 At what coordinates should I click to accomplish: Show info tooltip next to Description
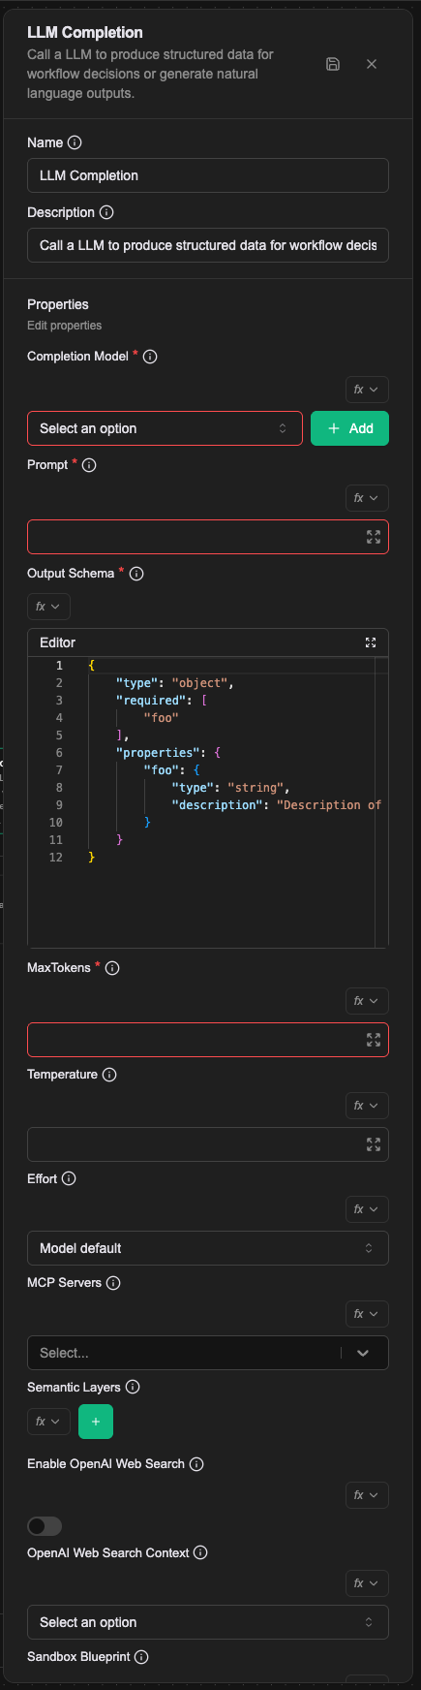click(106, 212)
